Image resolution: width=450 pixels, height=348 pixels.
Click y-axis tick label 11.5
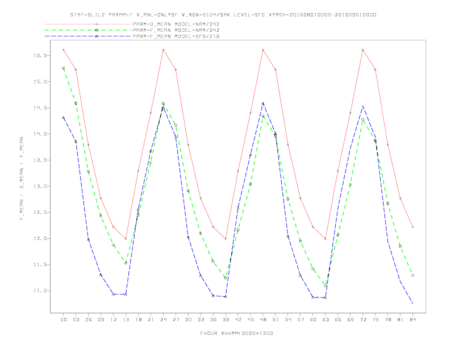coord(40,264)
